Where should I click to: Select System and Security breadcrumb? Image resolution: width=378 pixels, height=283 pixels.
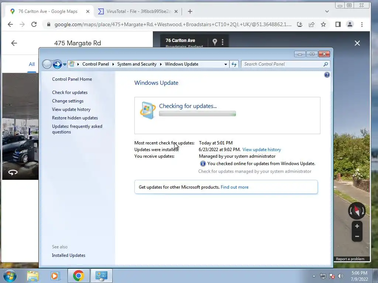pyautogui.click(x=137, y=64)
